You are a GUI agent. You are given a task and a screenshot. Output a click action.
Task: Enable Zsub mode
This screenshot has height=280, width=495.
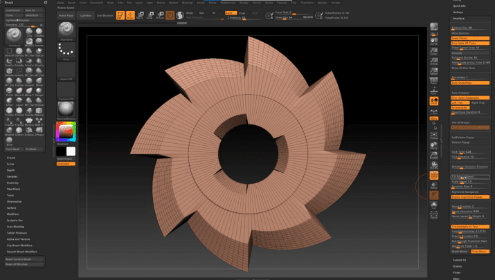242,13
